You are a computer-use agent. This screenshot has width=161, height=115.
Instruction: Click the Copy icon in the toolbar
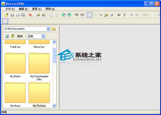(x=51, y=15)
